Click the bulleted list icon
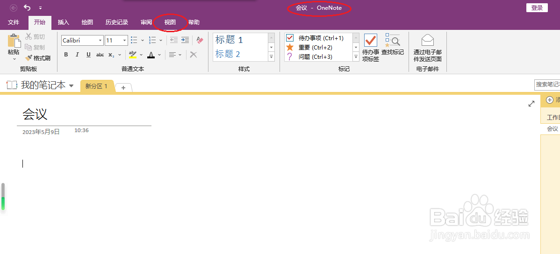Image resolution: width=560 pixels, height=254 pixels. point(134,40)
